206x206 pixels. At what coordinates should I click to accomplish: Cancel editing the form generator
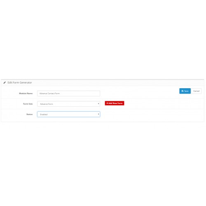(x=197, y=91)
